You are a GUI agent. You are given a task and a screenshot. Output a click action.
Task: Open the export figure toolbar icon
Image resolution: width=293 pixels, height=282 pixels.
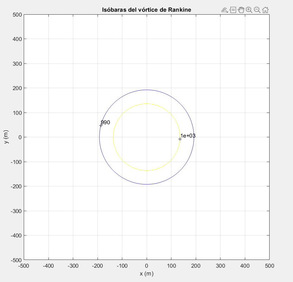(x=224, y=10)
